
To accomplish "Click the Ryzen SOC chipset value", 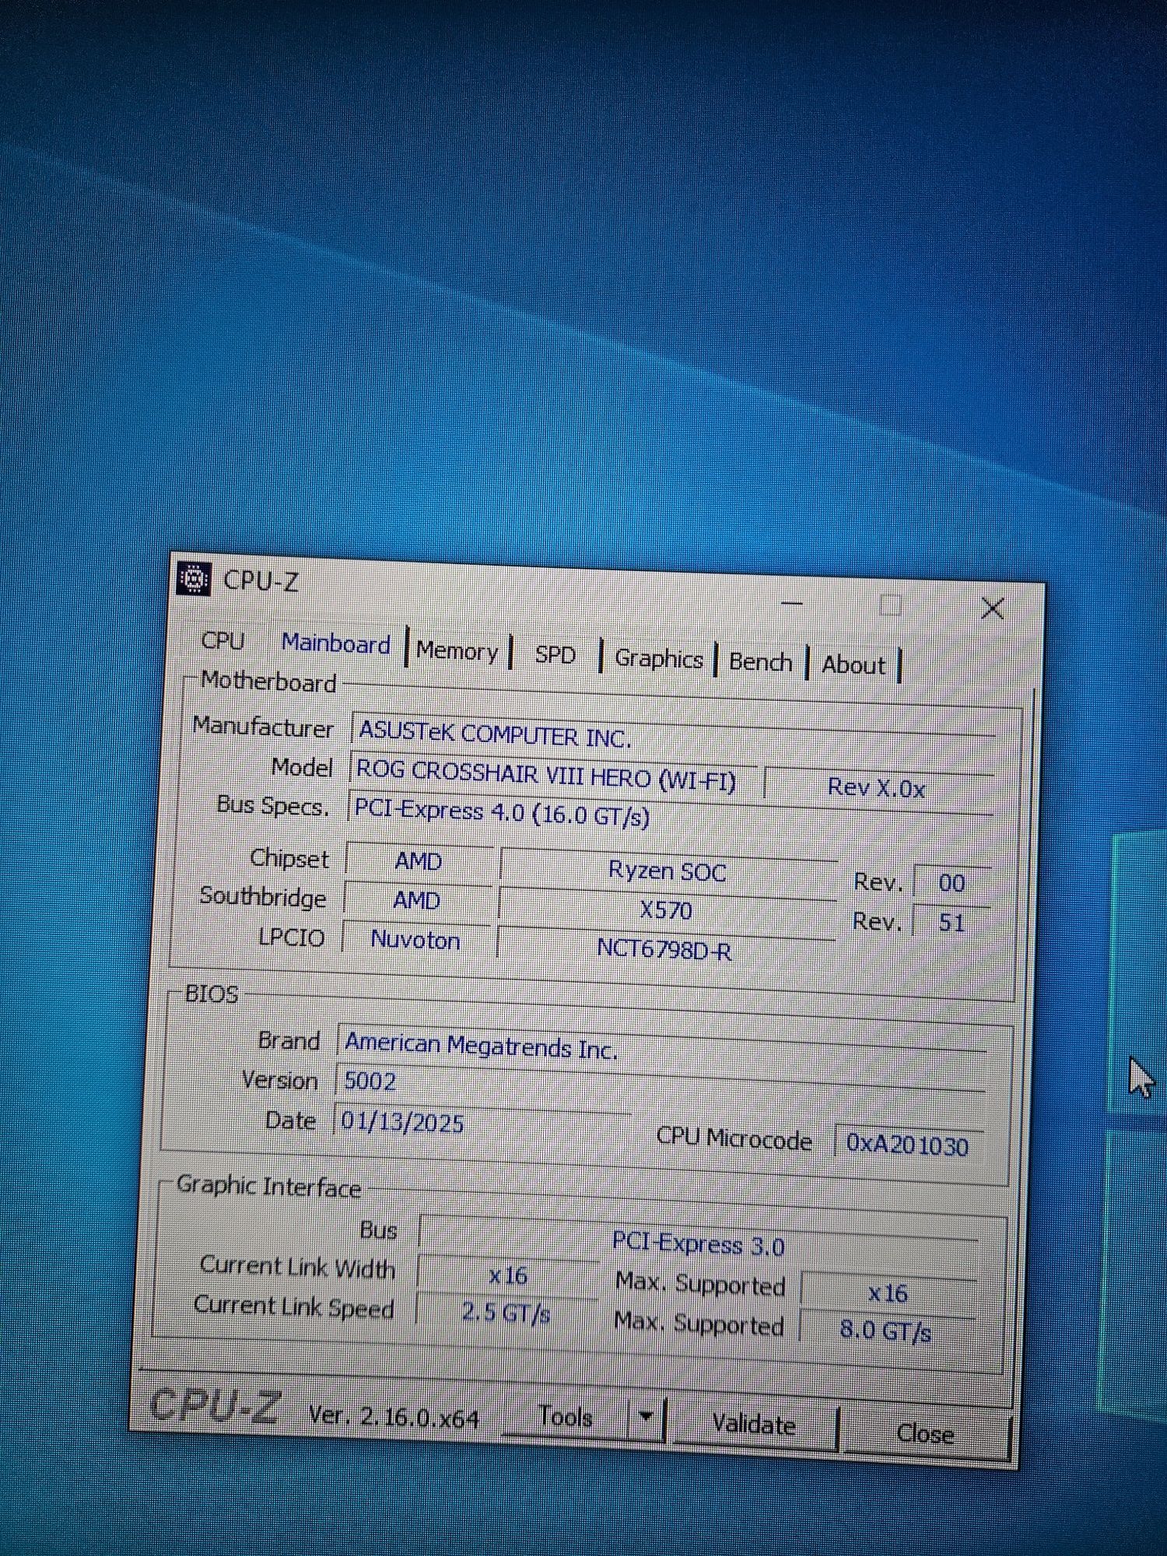I will click(x=667, y=871).
